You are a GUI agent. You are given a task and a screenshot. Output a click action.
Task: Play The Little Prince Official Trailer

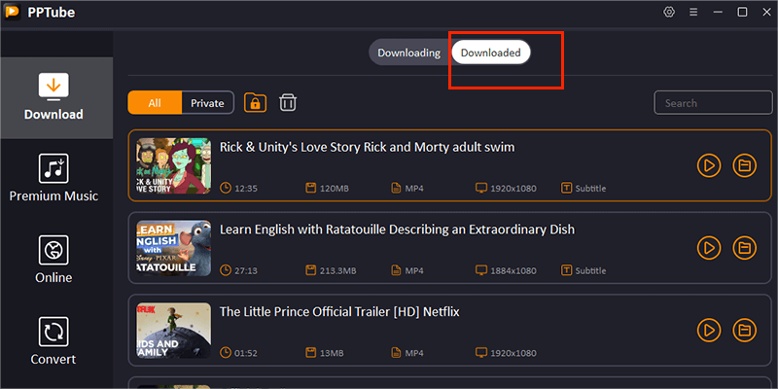click(709, 329)
